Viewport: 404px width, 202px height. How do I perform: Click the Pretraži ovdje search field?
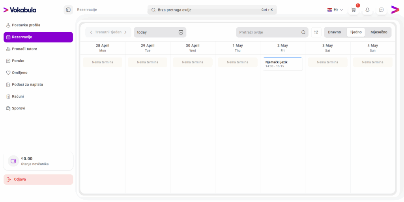pos(272,32)
